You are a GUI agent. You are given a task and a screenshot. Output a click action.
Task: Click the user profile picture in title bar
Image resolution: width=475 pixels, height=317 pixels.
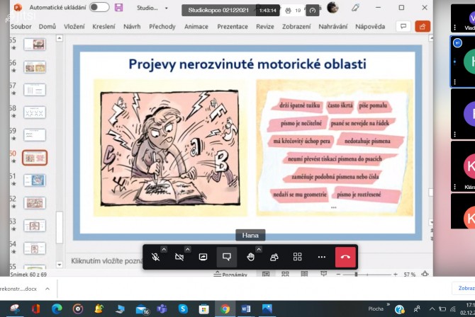[332, 7]
